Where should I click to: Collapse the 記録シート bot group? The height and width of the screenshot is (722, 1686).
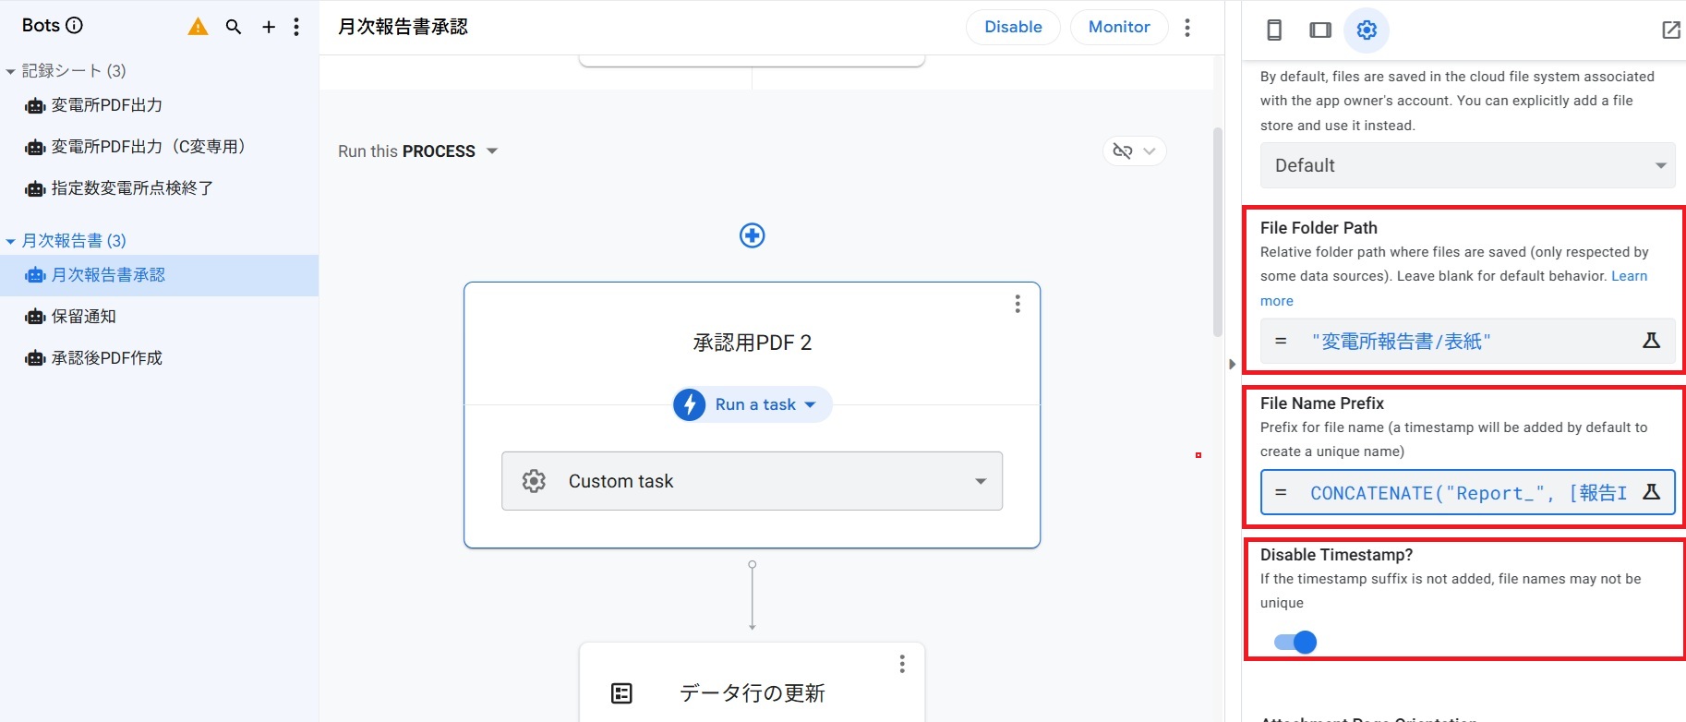(x=10, y=71)
